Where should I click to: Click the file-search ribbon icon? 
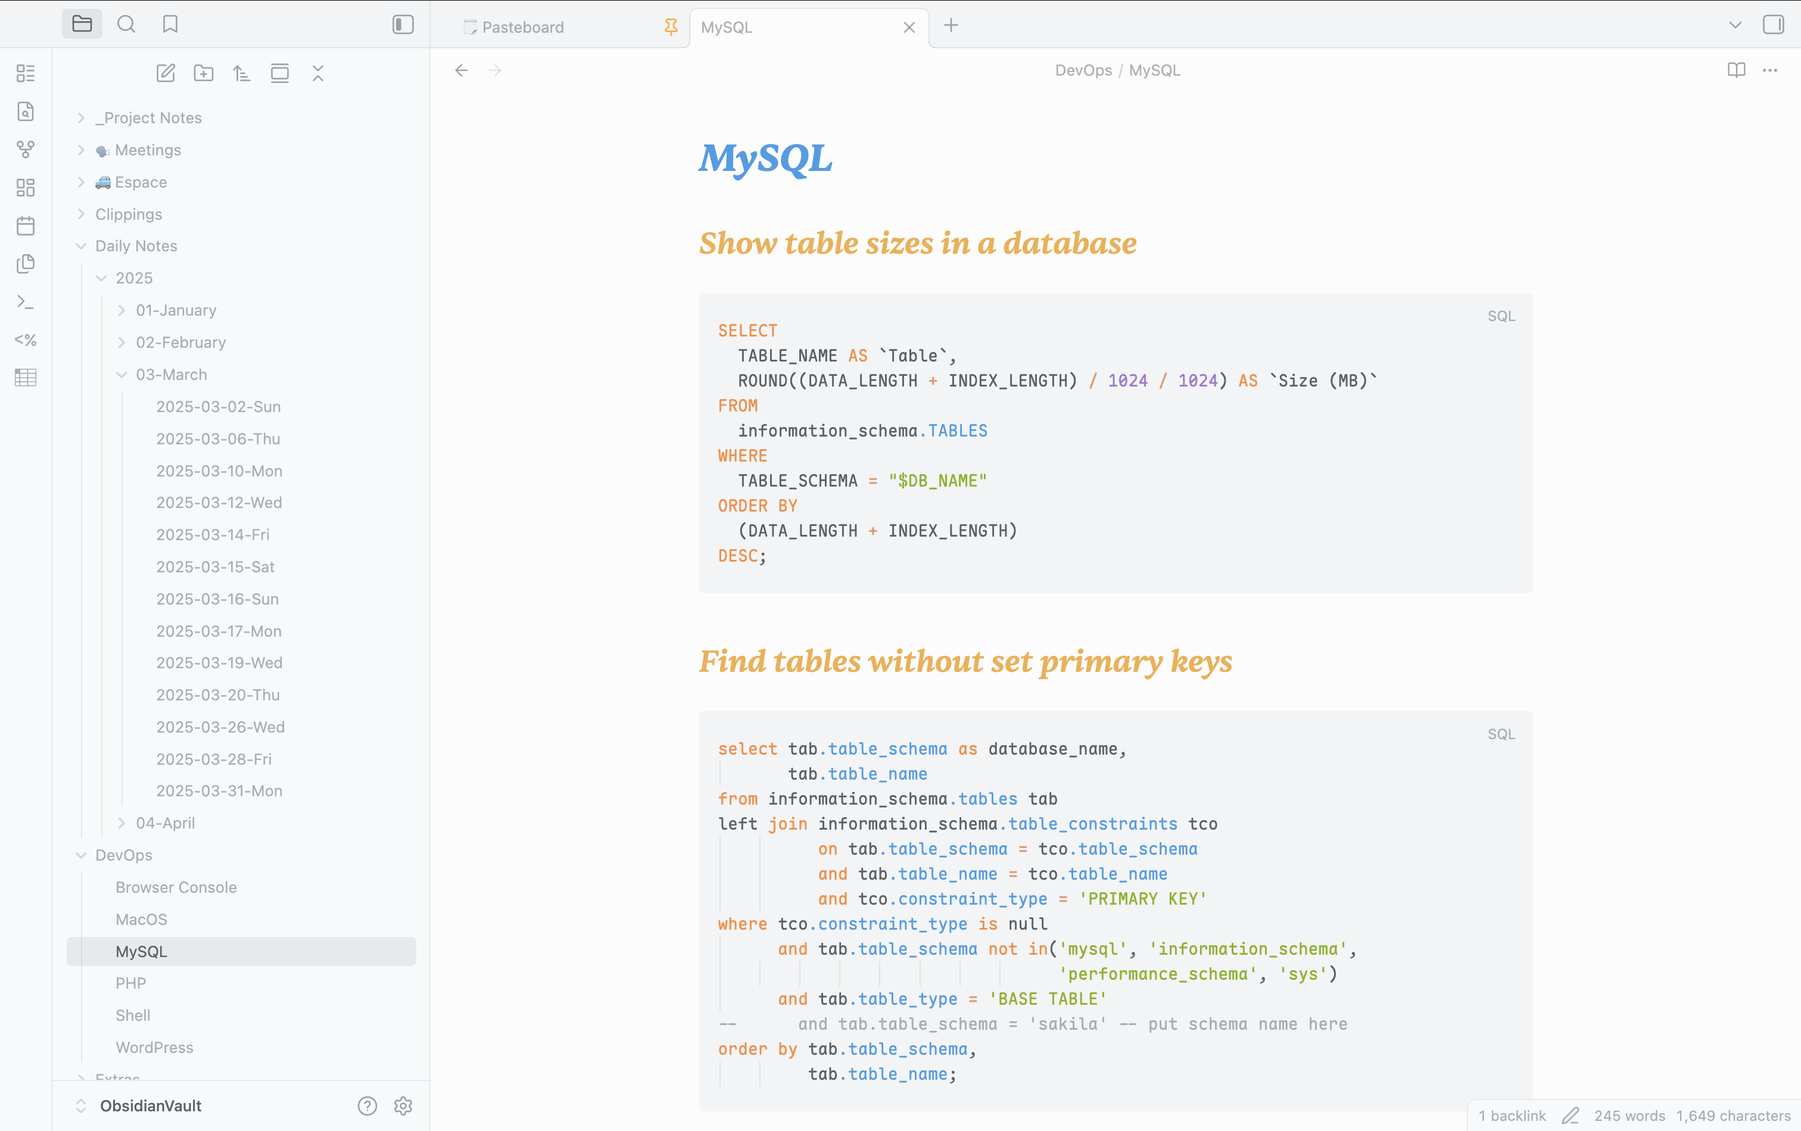(26, 111)
